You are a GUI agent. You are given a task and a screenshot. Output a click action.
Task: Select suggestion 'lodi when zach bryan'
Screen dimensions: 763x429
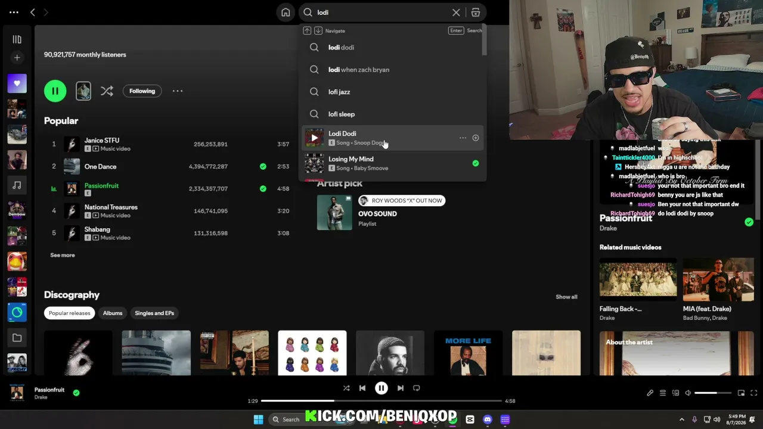[392, 70]
